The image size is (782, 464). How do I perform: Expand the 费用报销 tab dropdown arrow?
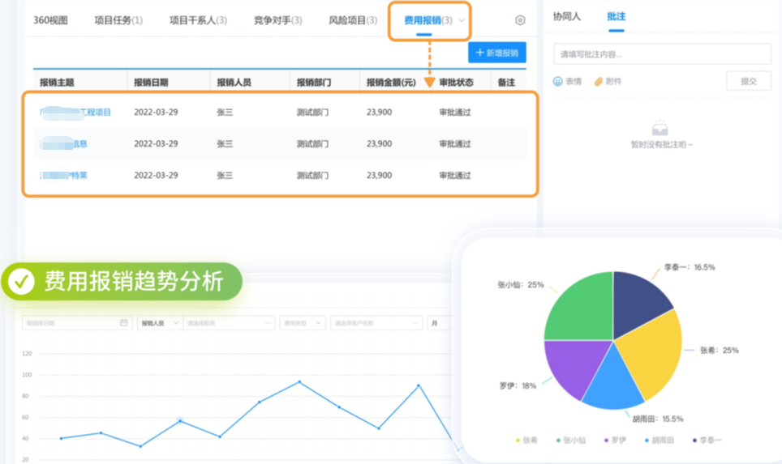[462, 20]
